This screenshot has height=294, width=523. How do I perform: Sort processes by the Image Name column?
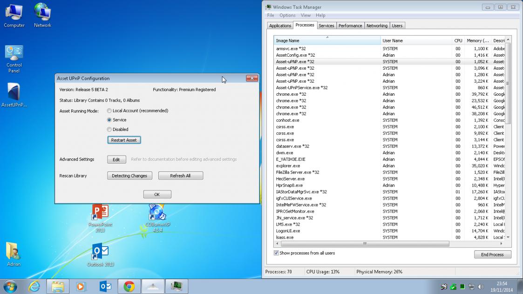coord(326,41)
